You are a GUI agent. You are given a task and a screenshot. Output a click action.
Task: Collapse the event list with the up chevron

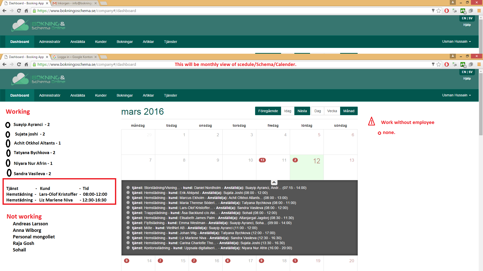274,182
